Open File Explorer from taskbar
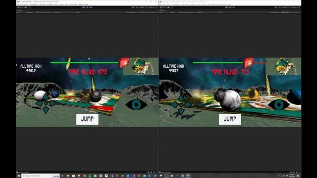This screenshot has width=317, height=178. pyautogui.click(x=68, y=176)
